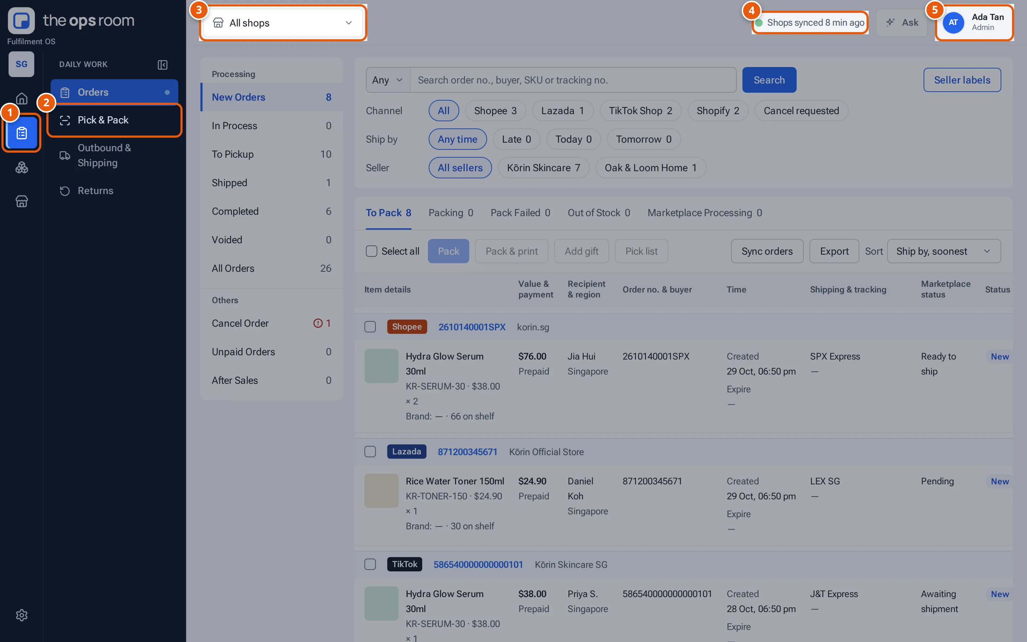1027x642 pixels.
Task: Filter ship by Late
Action: click(x=516, y=139)
